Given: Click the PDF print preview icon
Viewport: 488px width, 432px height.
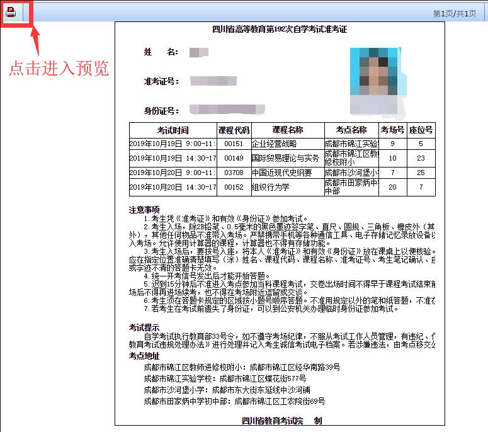Looking at the screenshot, I should [x=12, y=13].
